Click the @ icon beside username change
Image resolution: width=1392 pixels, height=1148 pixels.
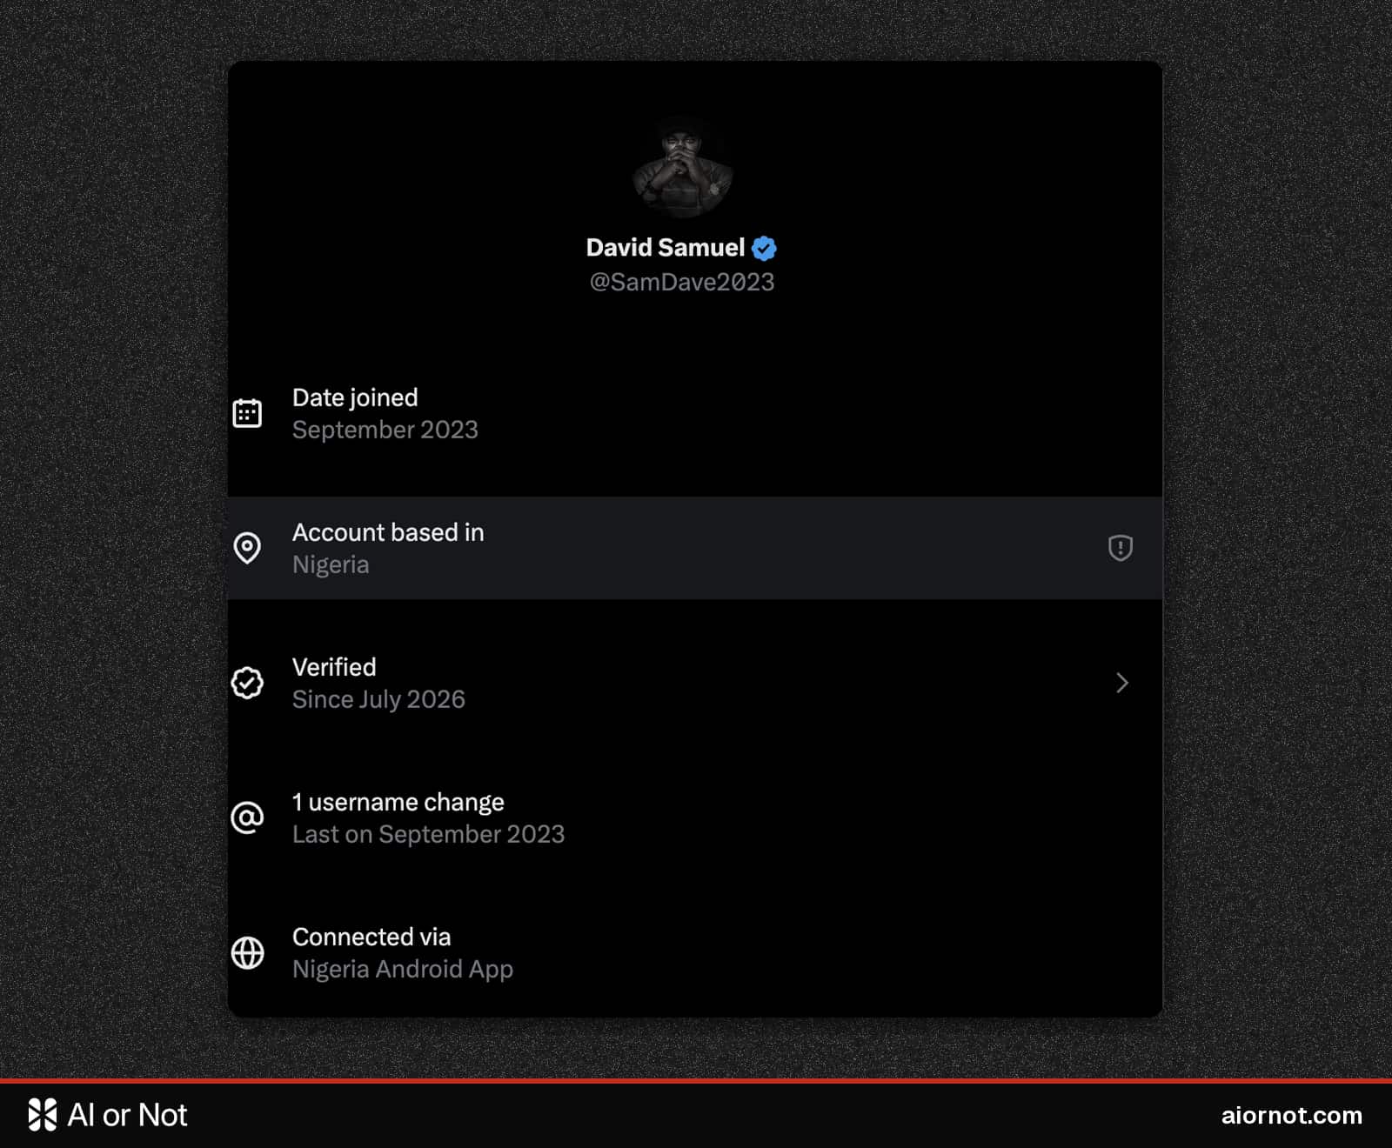pyautogui.click(x=247, y=818)
